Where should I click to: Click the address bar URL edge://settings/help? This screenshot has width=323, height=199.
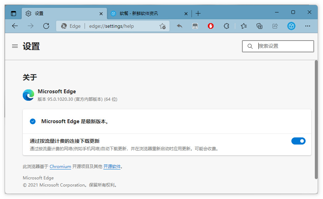coord(112,26)
